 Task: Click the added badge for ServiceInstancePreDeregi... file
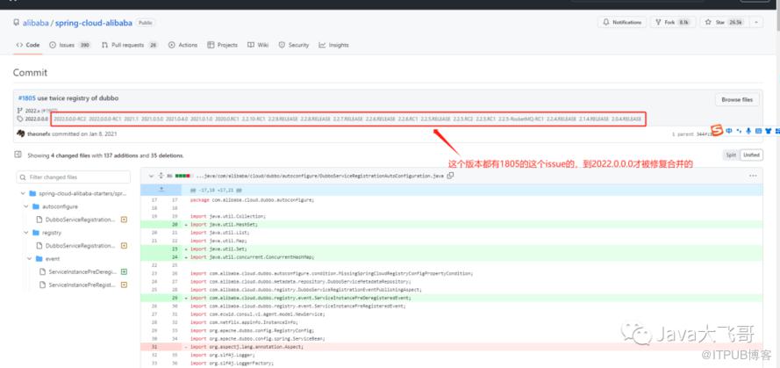coord(125,272)
